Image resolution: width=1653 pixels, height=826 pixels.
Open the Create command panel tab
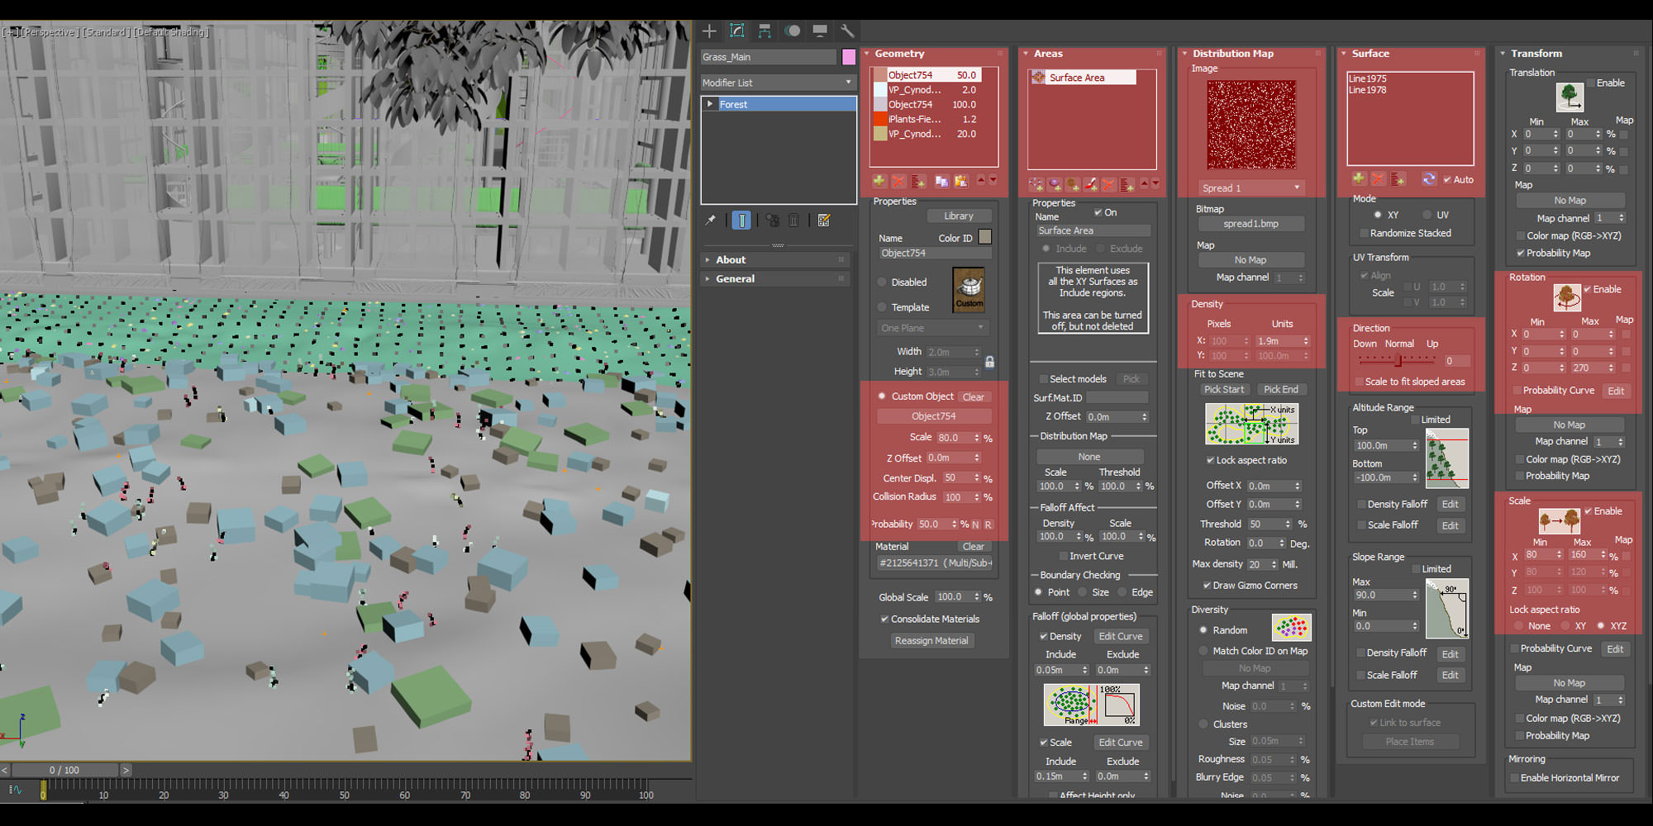click(x=709, y=31)
